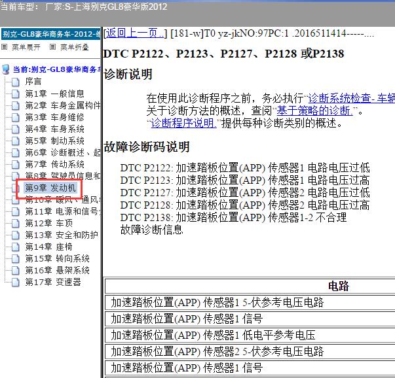Image resolution: width=395 pixels, height=378 pixels.
Task: Click the page icon next to 第16章
Action: pos(16,271)
